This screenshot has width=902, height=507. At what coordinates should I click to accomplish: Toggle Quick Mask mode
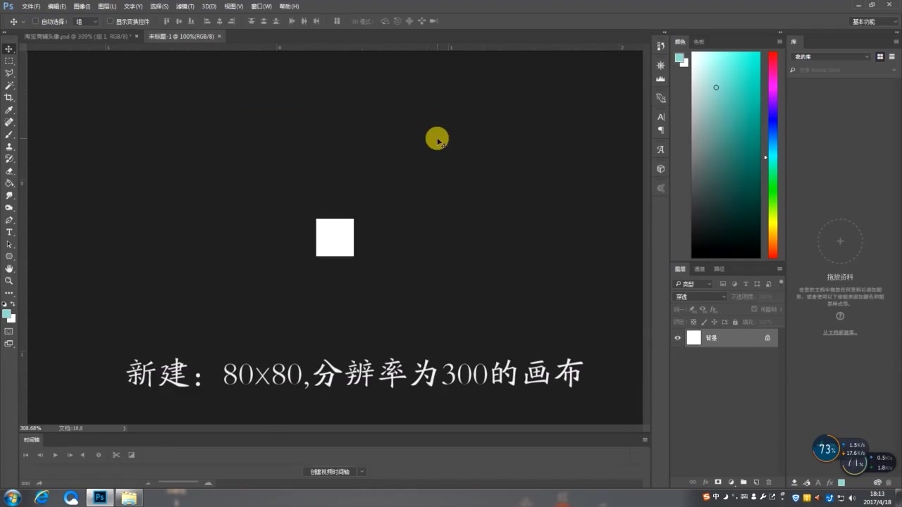(9, 331)
